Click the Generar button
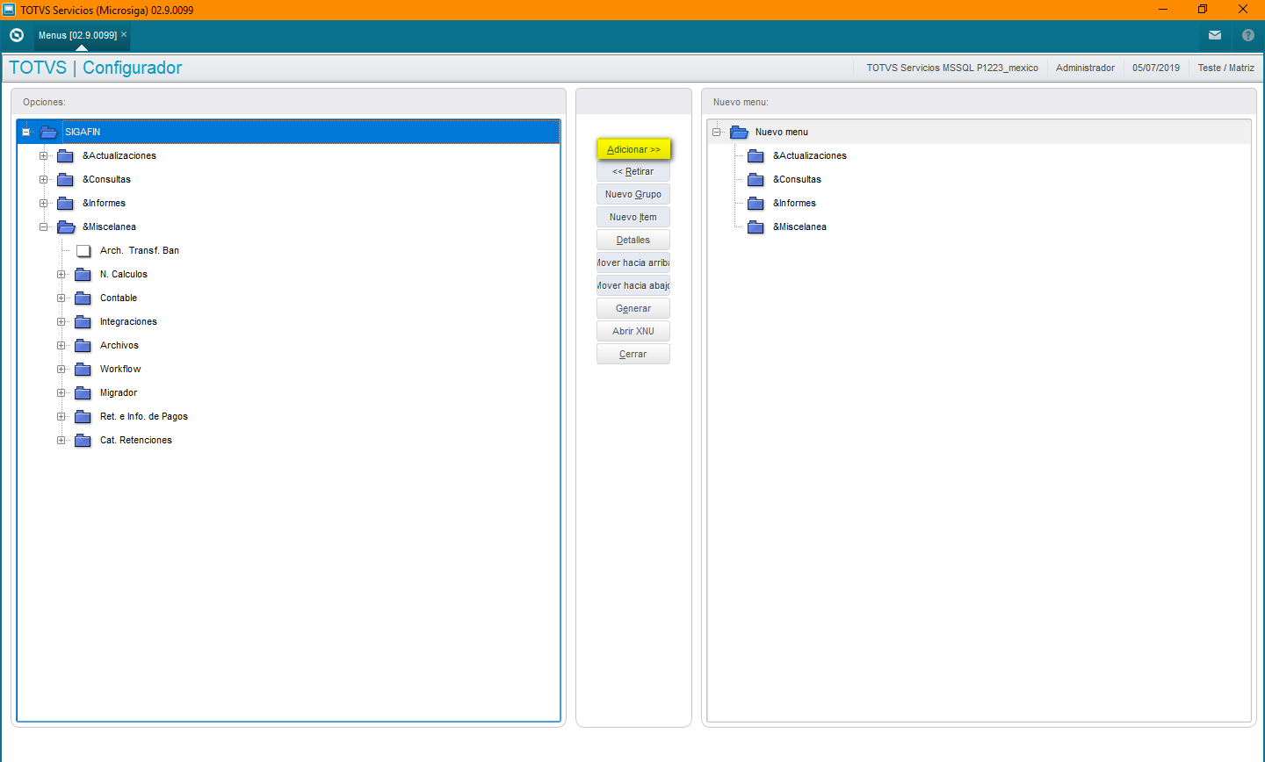Image resolution: width=1265 pixels, height=762 pixels. pos(633,308)
